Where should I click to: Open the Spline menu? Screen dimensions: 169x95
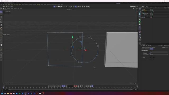pyautogui.click(x=17, y=5)
